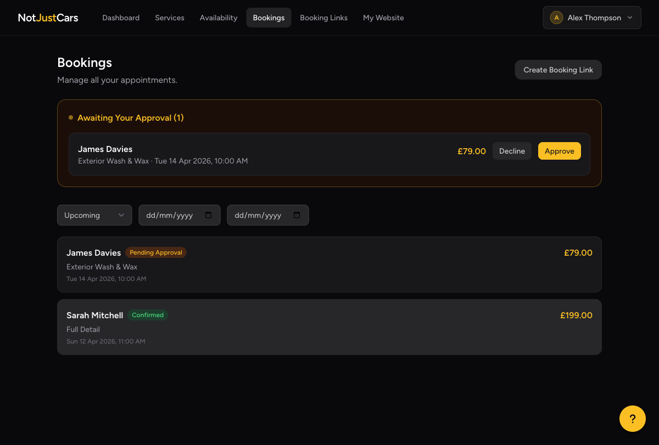Image resolution: width=659 pixels, height=445 pixels.
Task: Click the 'A' avatar icon for Alex Thompson
Action: pos(556,17)
